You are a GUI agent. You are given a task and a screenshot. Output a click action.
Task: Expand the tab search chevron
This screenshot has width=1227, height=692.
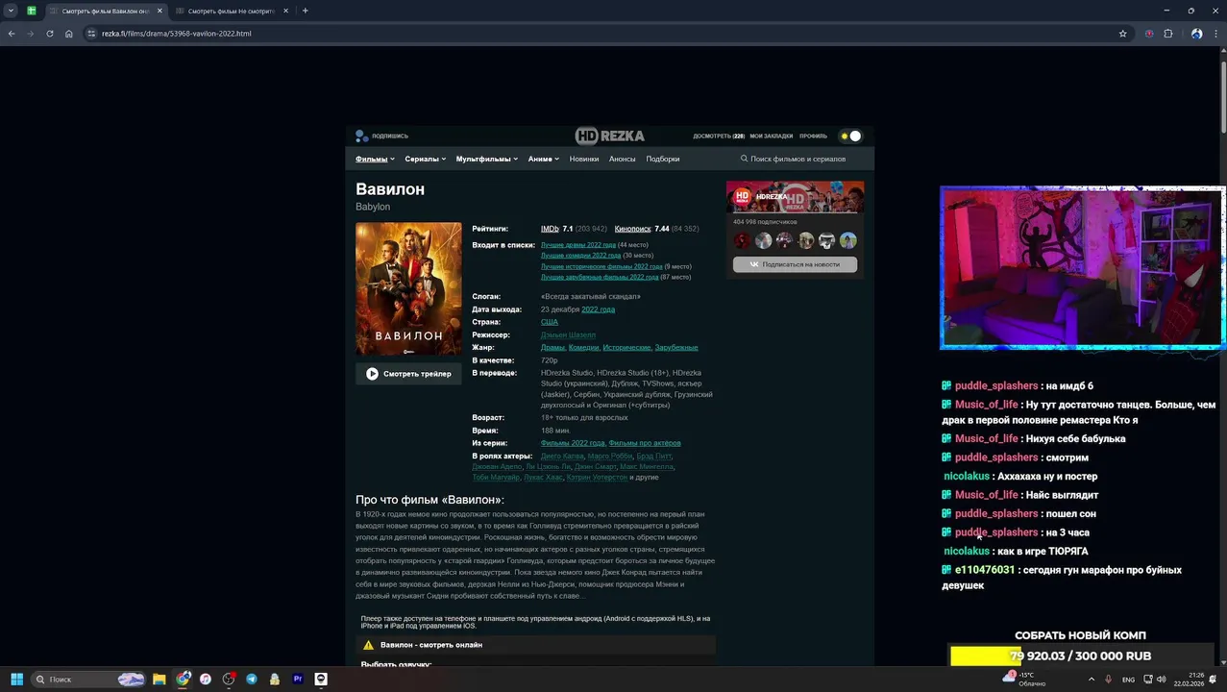(11, 11)
